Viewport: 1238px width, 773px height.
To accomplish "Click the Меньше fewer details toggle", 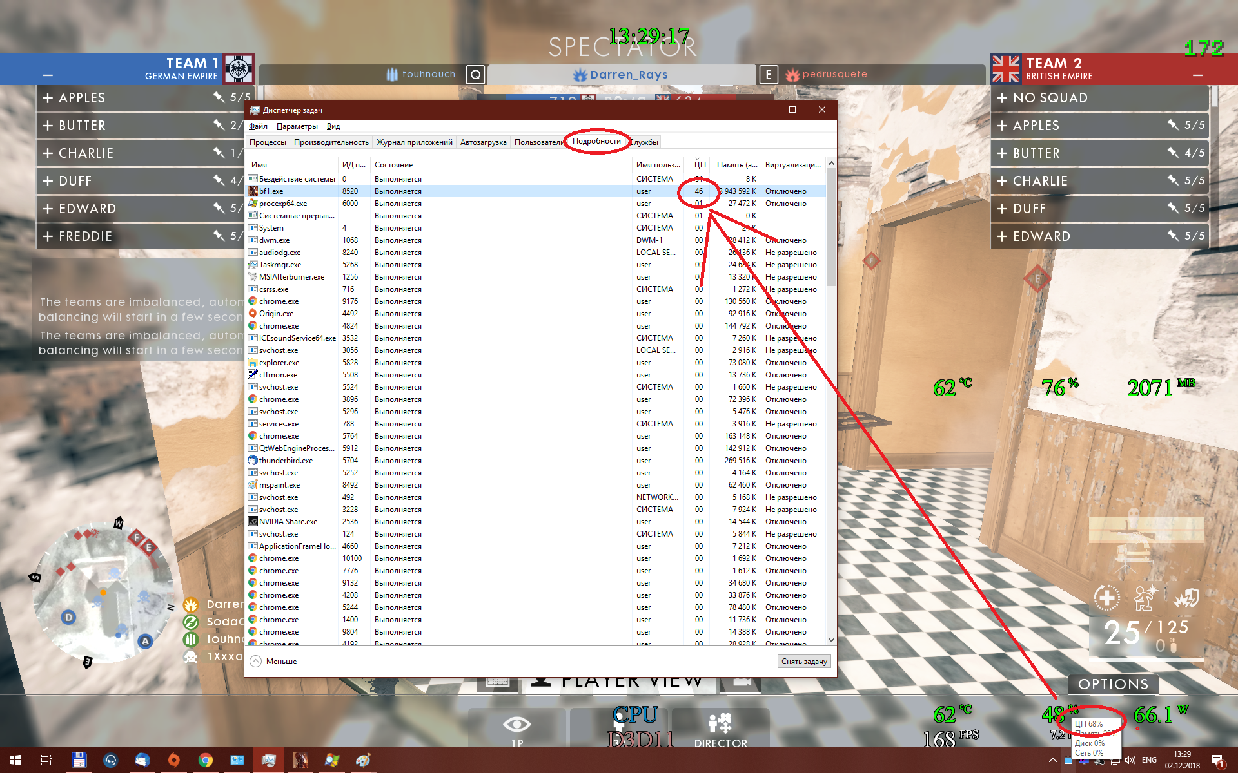I will [x=280, y=662].
